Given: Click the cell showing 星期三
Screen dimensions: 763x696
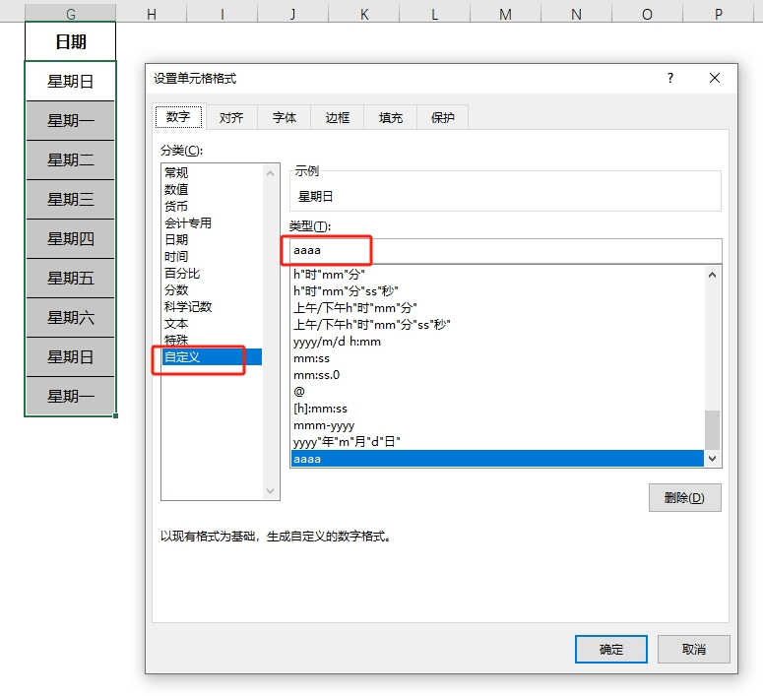Looking at the screenshot, I should pos(71,200).
